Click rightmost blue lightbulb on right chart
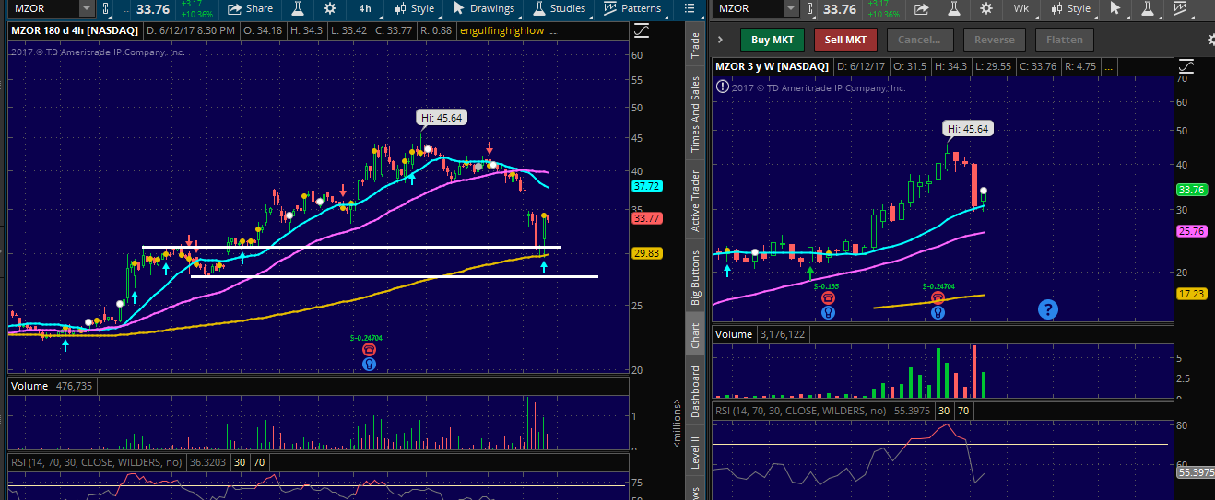This screenshot has height=500, width=1215. [937, 312]
